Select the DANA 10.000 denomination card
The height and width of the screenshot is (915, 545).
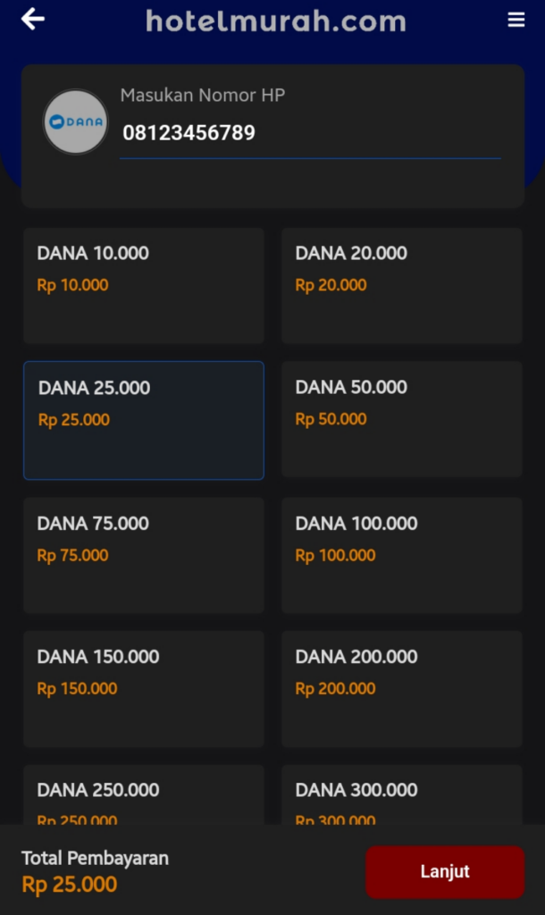pyautogui.click(x=144, y=284)
